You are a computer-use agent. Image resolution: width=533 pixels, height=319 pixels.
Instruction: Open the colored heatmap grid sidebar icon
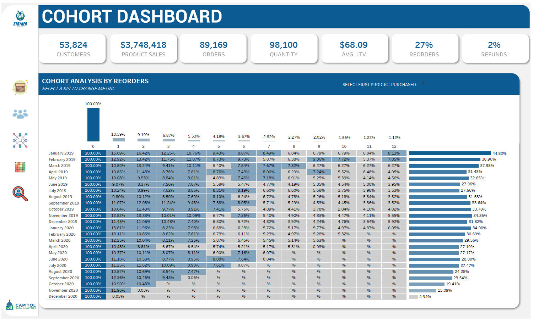[20, 167]
